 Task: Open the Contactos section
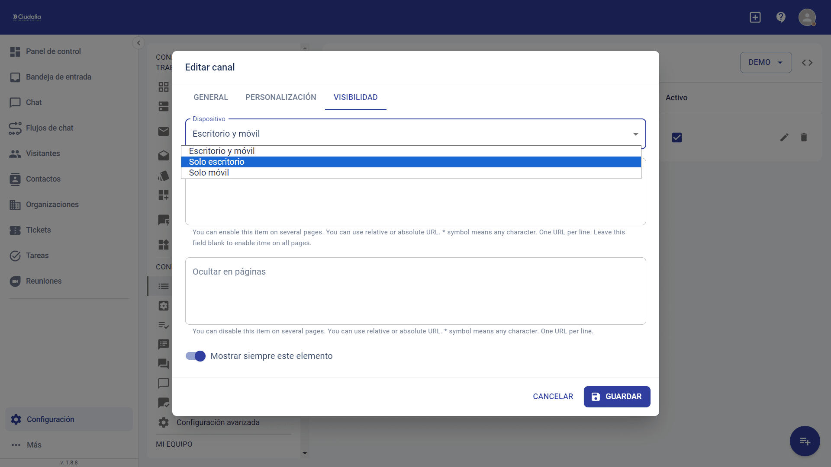pos(43,179)
